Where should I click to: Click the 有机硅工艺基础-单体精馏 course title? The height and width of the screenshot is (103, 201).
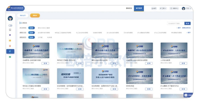click(x=32, y=86)
